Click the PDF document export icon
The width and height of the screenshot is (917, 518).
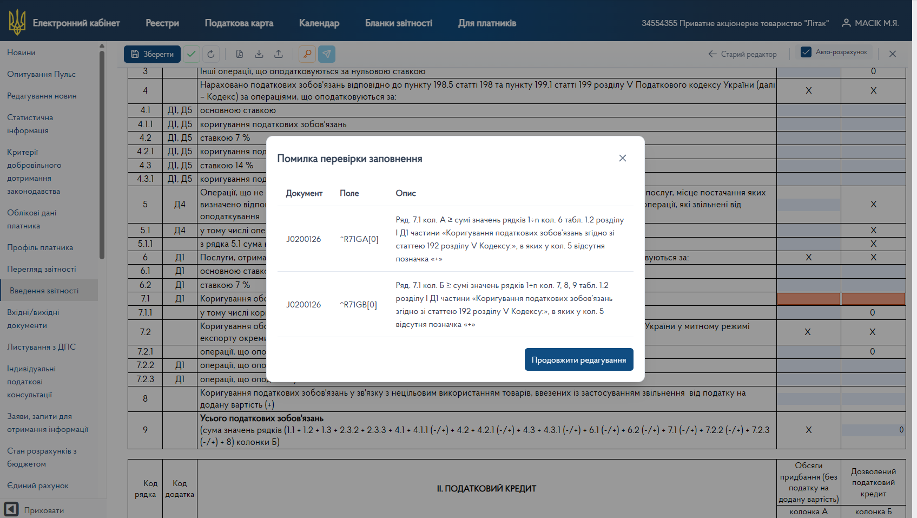(240, 54)
